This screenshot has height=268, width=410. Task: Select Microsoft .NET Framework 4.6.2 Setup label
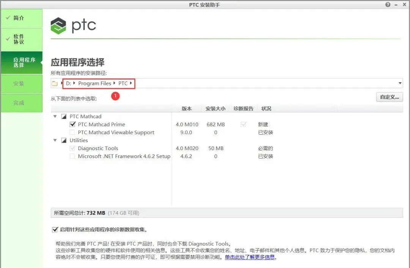(124, 156)
